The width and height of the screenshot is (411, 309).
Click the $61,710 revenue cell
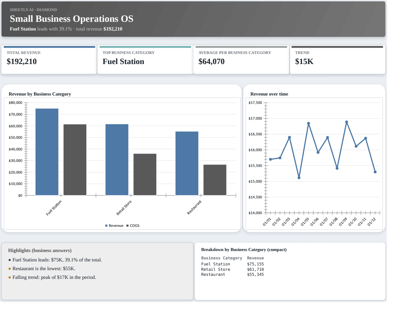pyautogui.click(x=255, y=269)
